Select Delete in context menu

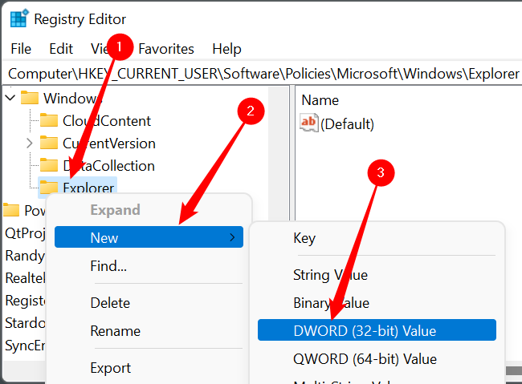(x=110, y=303)
